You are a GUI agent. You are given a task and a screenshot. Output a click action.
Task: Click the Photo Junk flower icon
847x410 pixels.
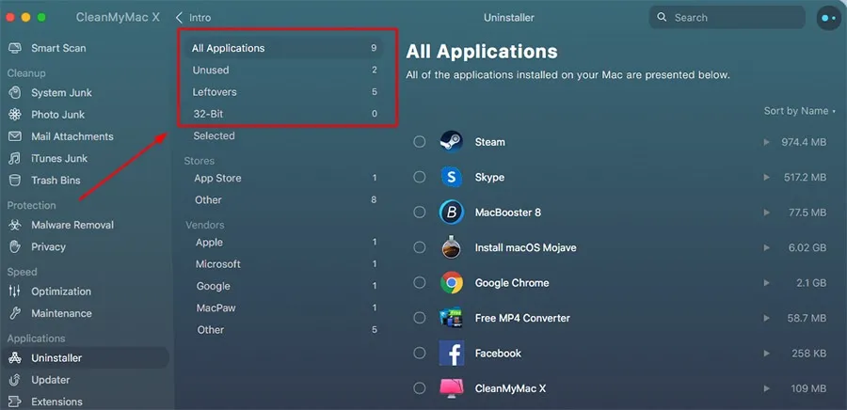pos(15,115)
